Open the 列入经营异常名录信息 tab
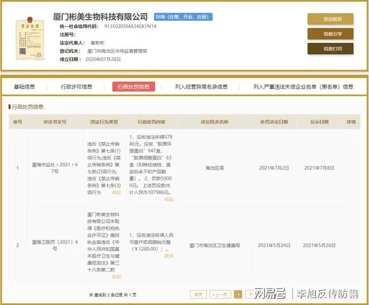Image resolution: width=369 pixels, height=305 pixels. pos(201,87)
